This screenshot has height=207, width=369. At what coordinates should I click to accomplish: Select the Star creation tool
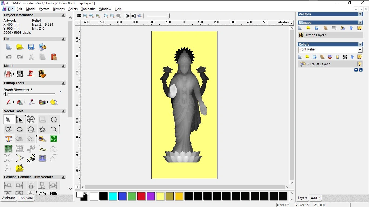coord(42,129)
